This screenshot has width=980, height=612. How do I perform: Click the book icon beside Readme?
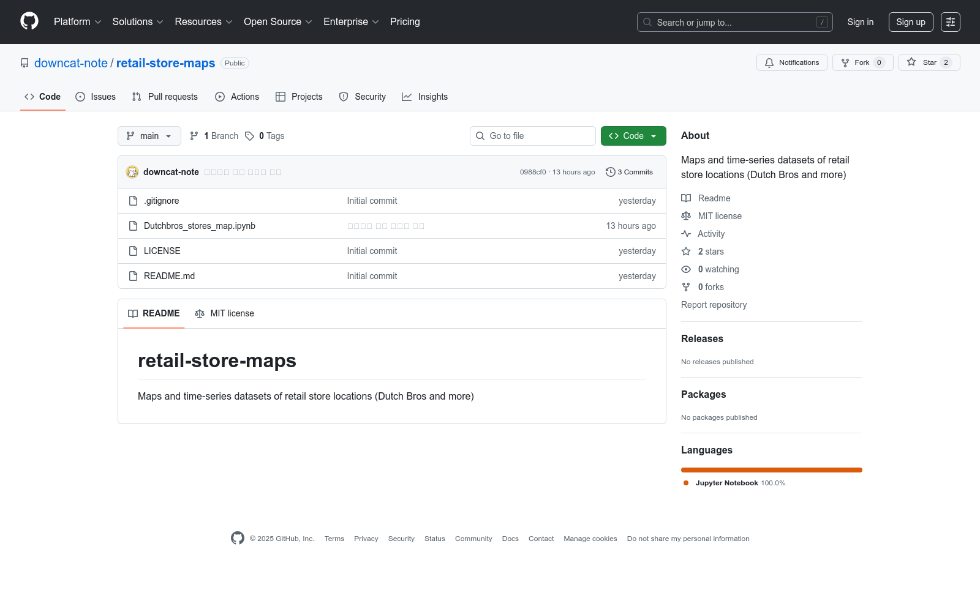[686, 198]
